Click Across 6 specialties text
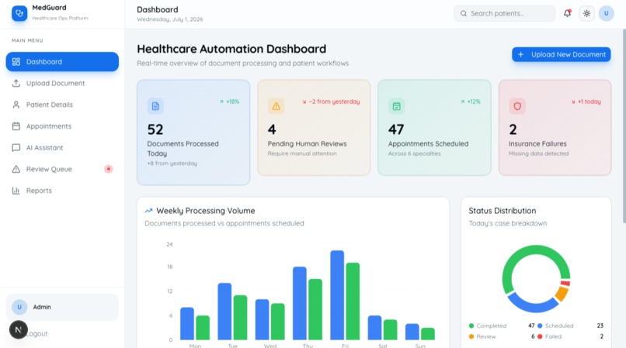Screen dimensions: 626x348 415,153
